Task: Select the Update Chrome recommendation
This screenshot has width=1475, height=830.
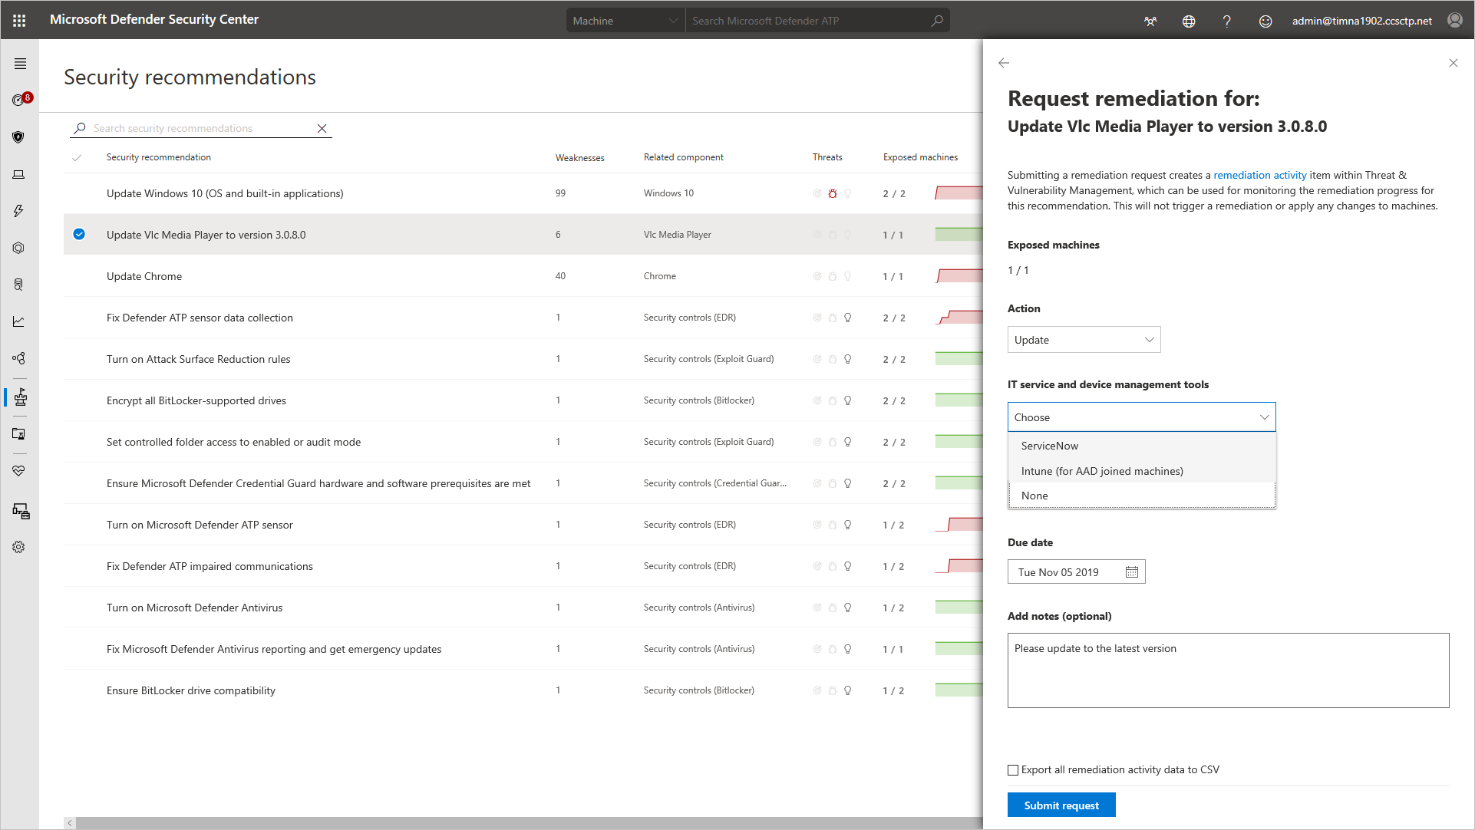Action: [x=523, y=276]
